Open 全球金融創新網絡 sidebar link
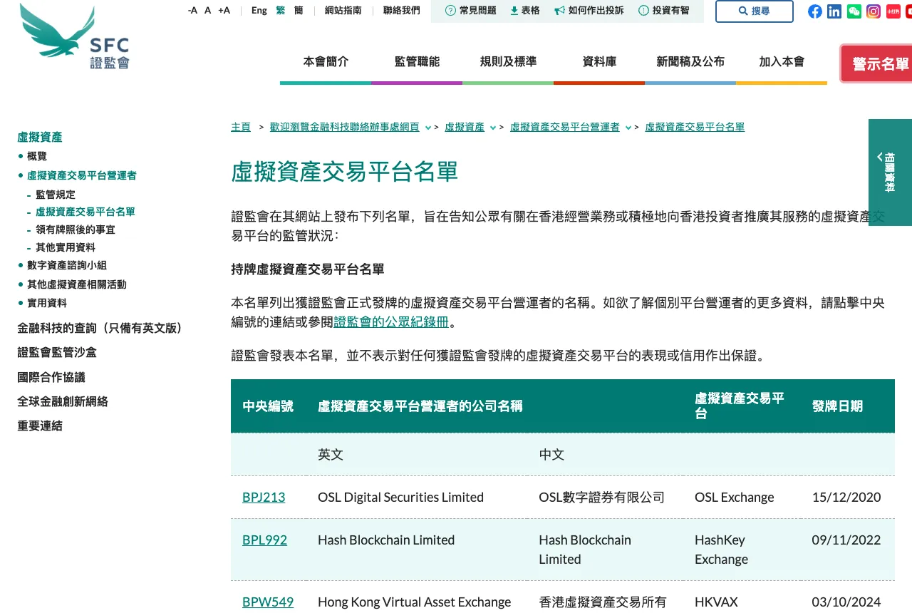 click(63, 401)
